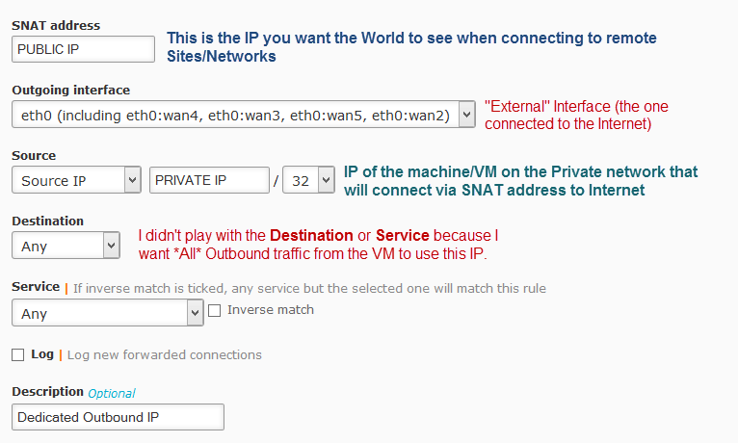Click the bold Log label text
The image size is (738, 443).
point(42,354)
